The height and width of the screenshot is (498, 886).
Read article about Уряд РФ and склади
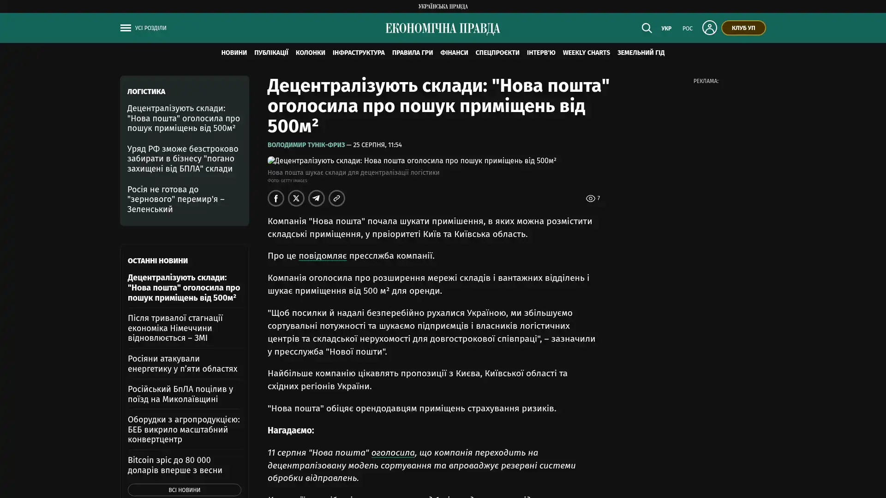point(183,159)
